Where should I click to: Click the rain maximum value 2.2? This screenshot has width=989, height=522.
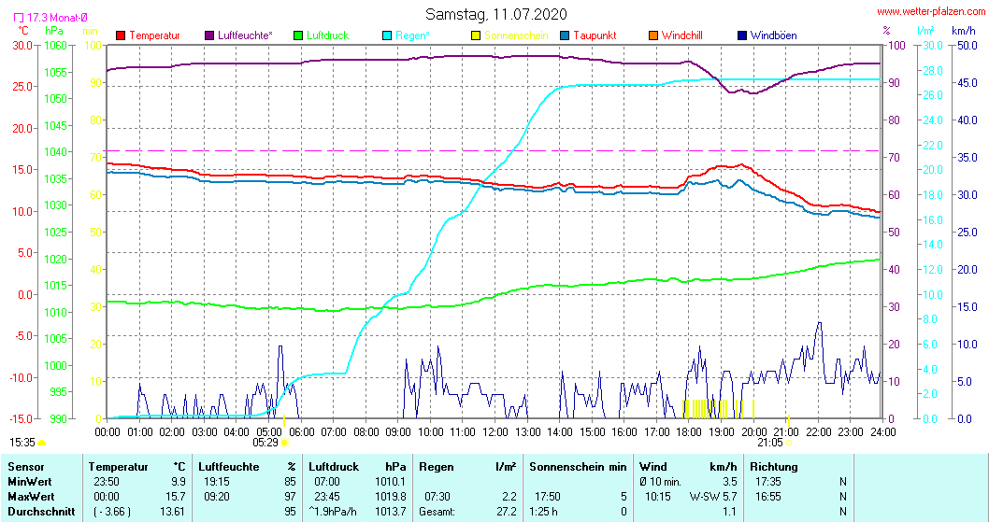point(509,497)
